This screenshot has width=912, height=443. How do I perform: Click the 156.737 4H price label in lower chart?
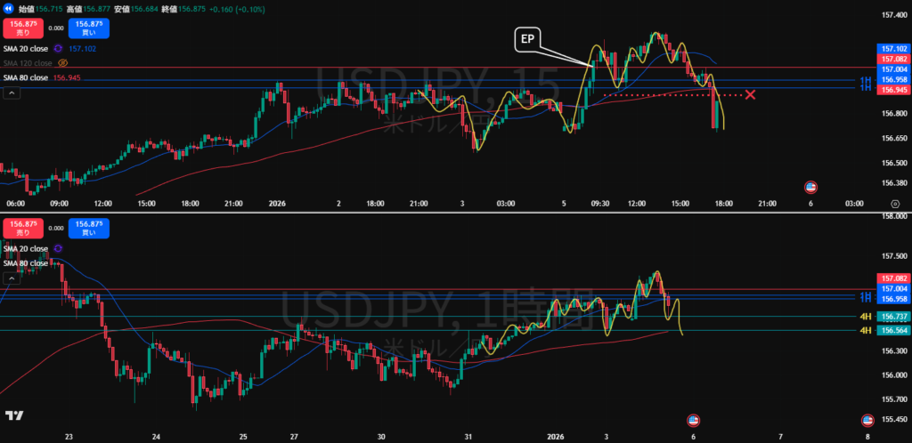[x=893, y=317]
